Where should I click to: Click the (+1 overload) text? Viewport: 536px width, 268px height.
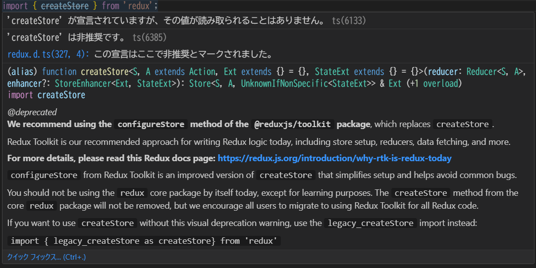(434, 83)
